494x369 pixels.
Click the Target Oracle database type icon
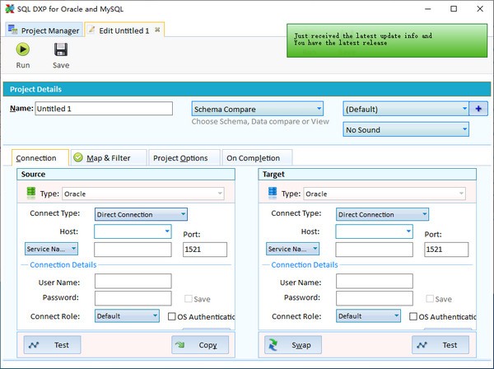273,194
